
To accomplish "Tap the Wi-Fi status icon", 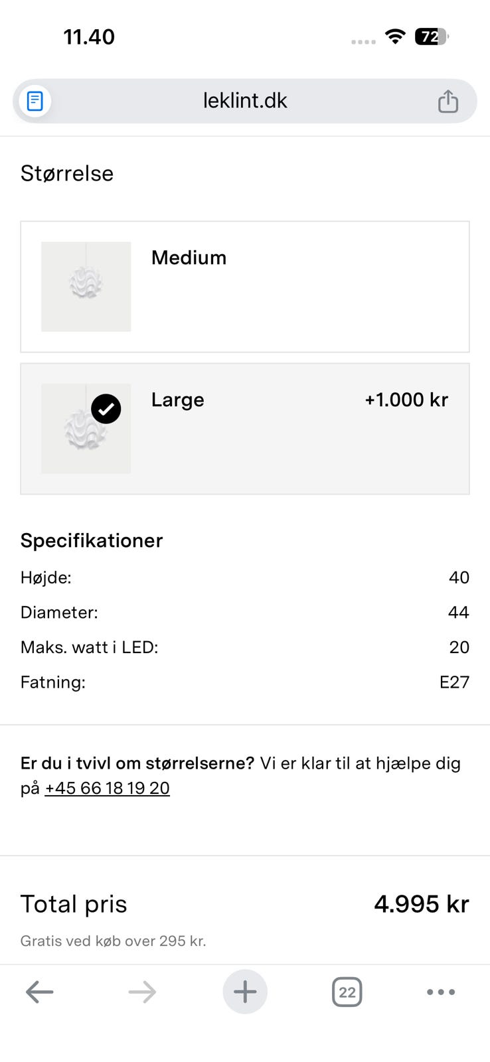I will click(395, 37).
